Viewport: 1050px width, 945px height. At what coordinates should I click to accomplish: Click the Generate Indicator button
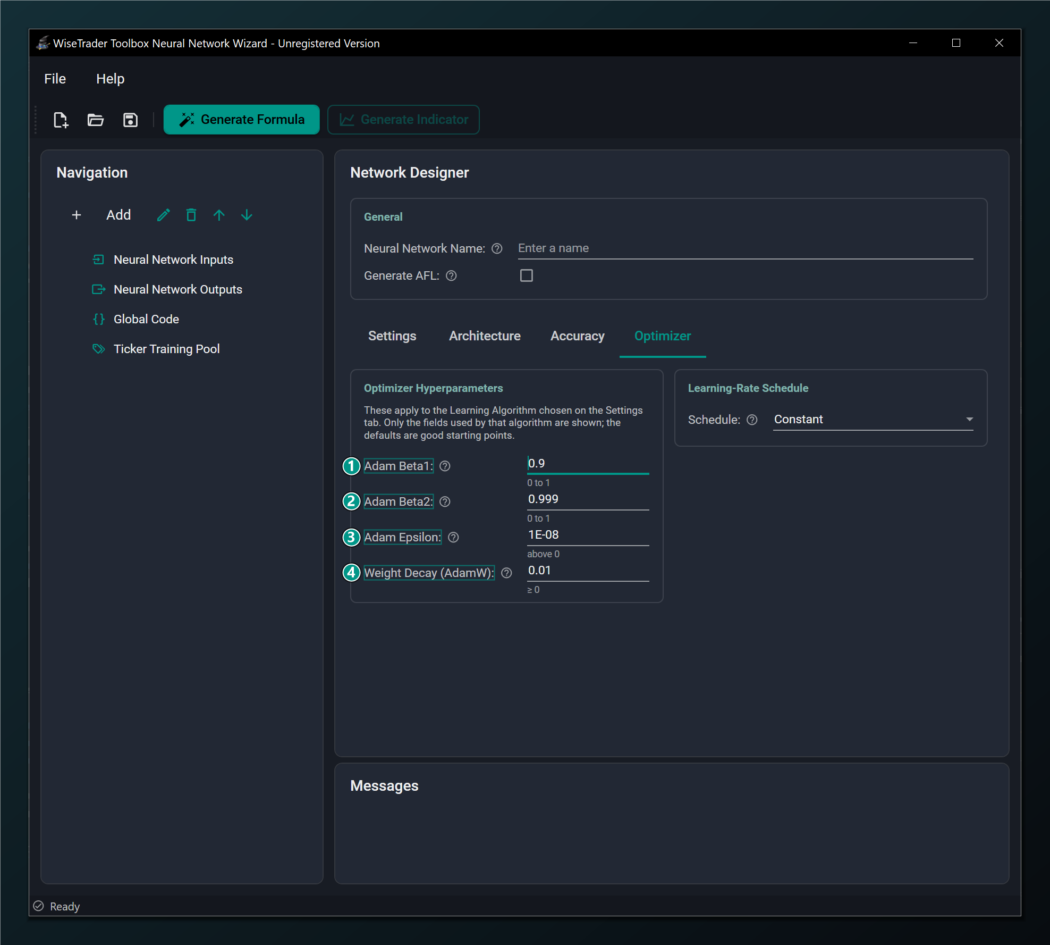click(x=404, y=120)
